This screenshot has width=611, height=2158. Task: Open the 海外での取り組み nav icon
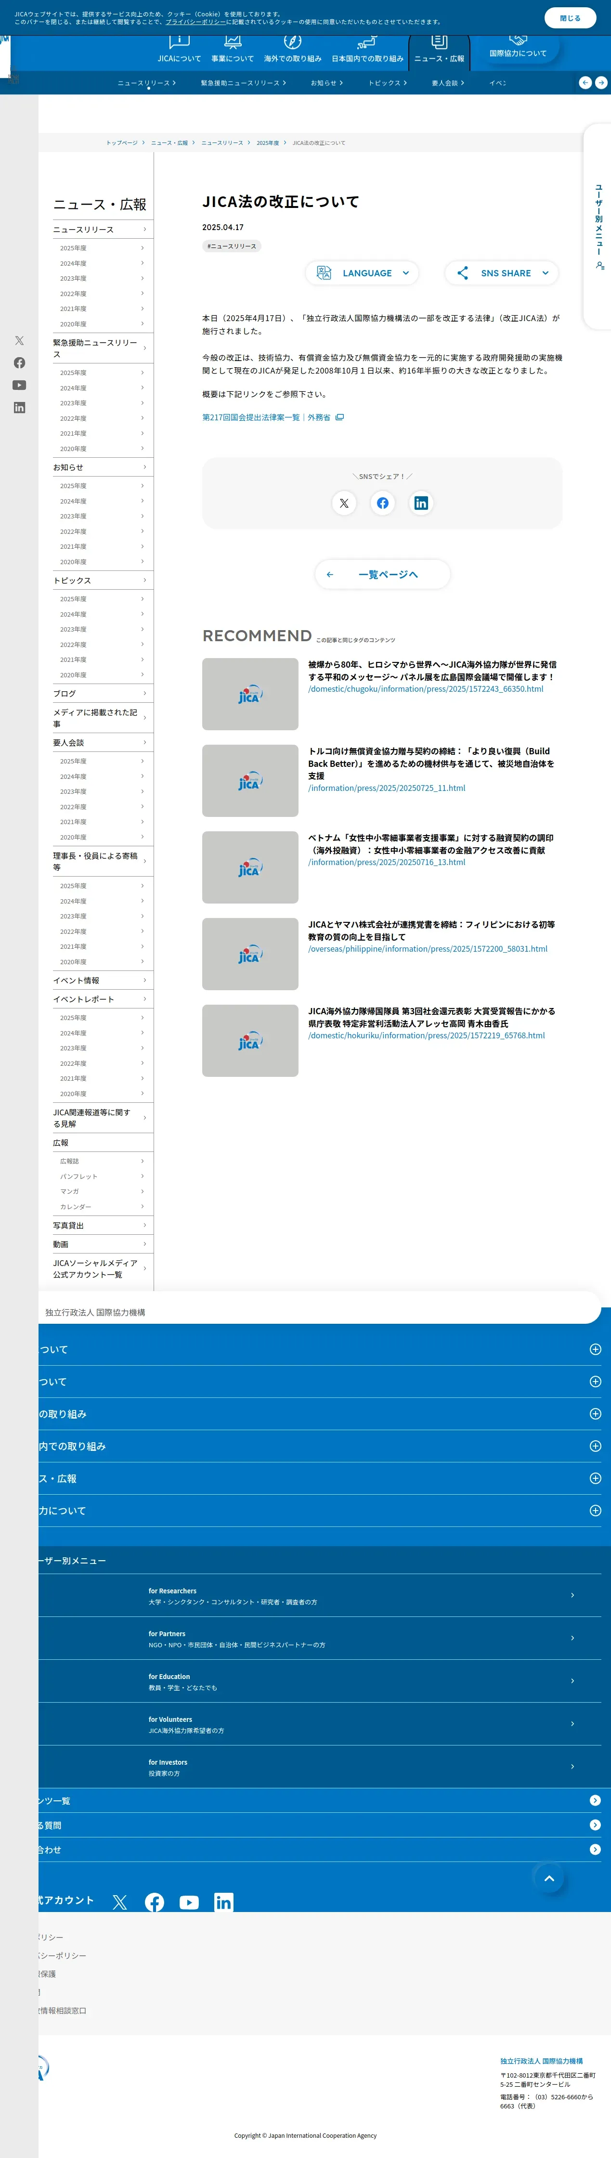point(293,49)
